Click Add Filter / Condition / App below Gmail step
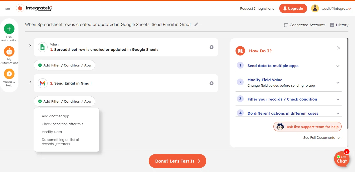355x172 pixels. tap(64, 101)
